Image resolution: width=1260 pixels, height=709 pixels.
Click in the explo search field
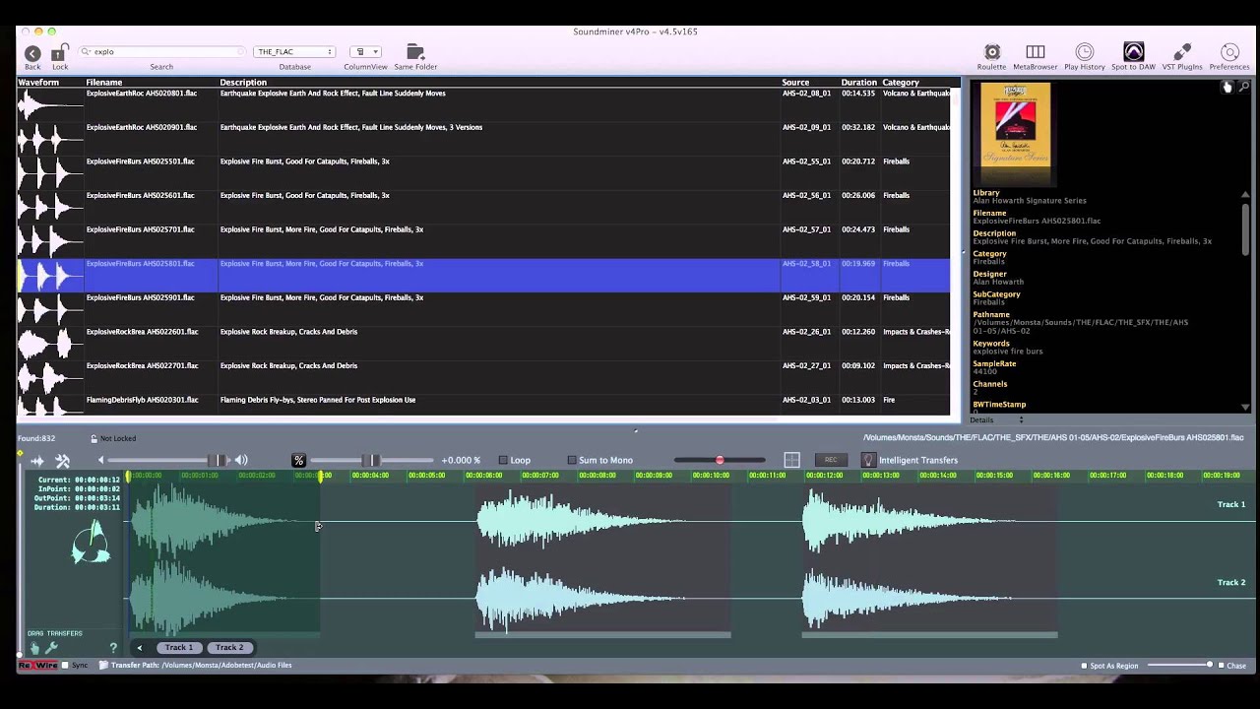(162, 51)
